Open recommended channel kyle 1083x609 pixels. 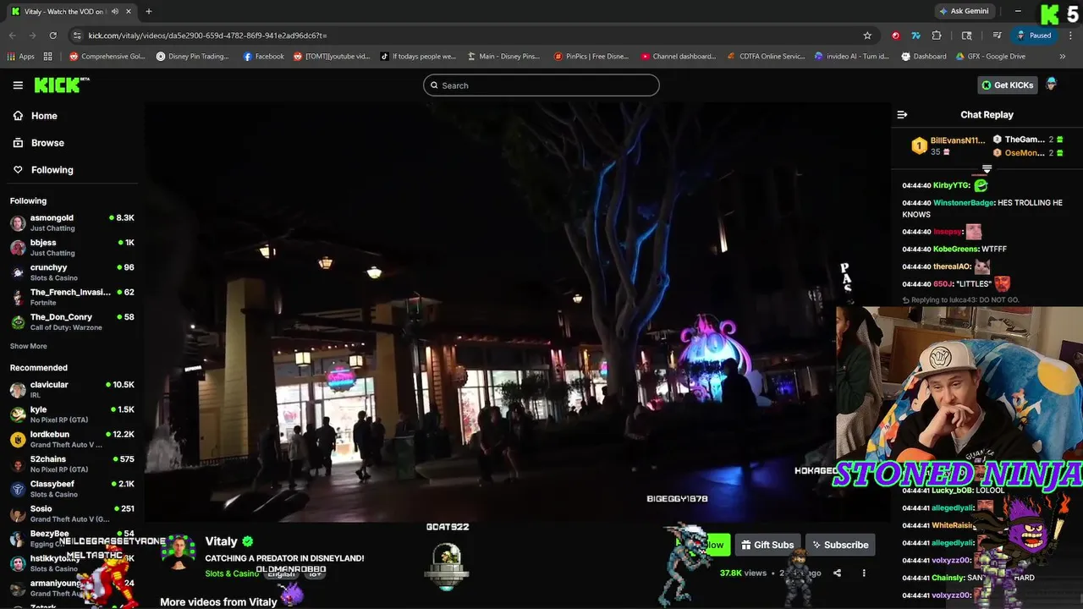click(72, 414)
